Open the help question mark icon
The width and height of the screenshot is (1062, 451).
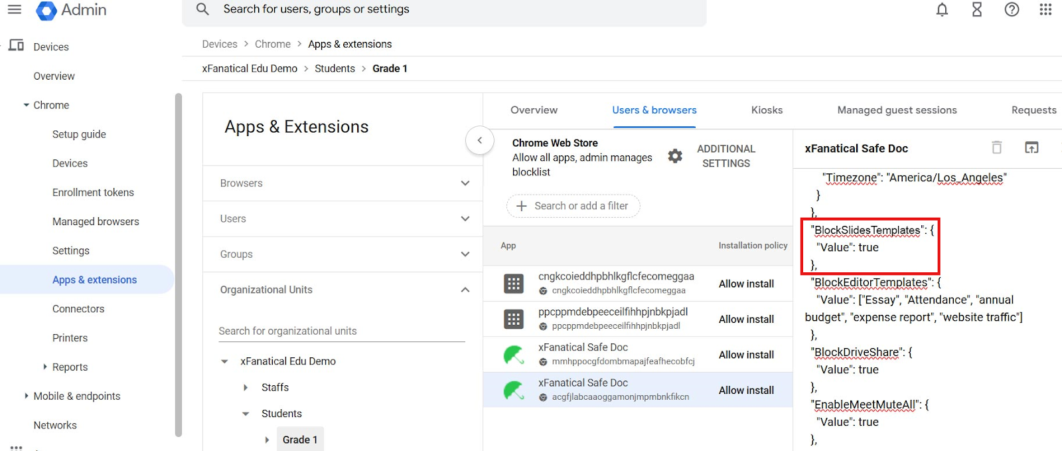(x=1012, y=9)
